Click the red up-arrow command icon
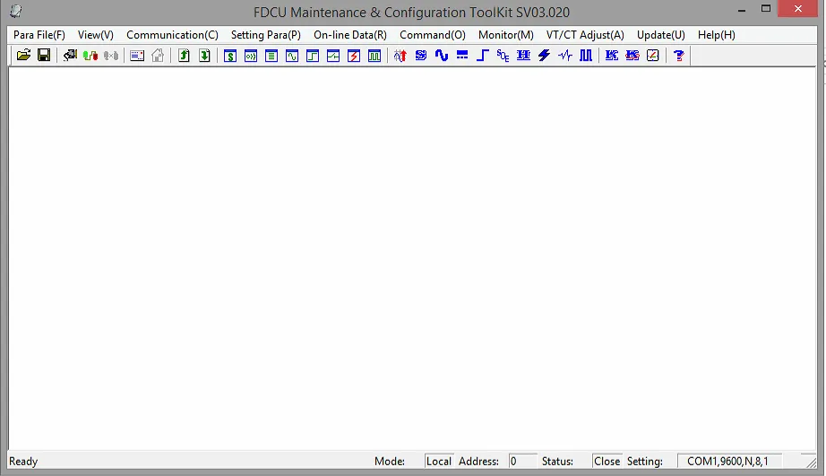The image size is (826, 476). click(x=400, y=56)
